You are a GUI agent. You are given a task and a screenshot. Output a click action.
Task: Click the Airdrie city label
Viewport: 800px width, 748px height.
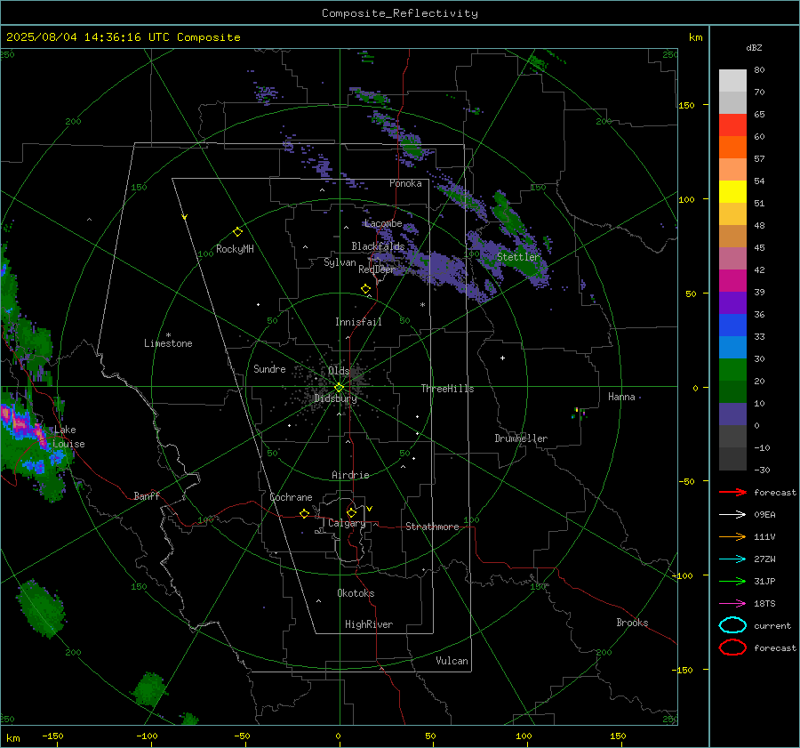point(350,475)
